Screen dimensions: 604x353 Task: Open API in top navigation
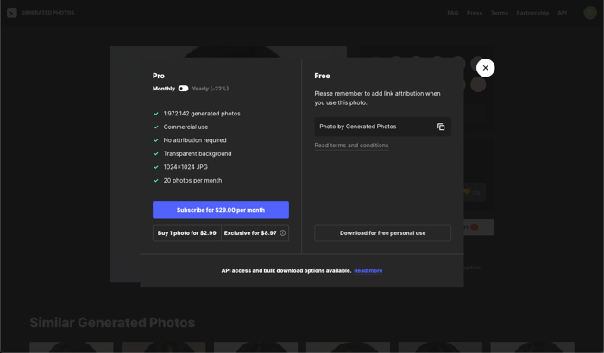point(562,13)
